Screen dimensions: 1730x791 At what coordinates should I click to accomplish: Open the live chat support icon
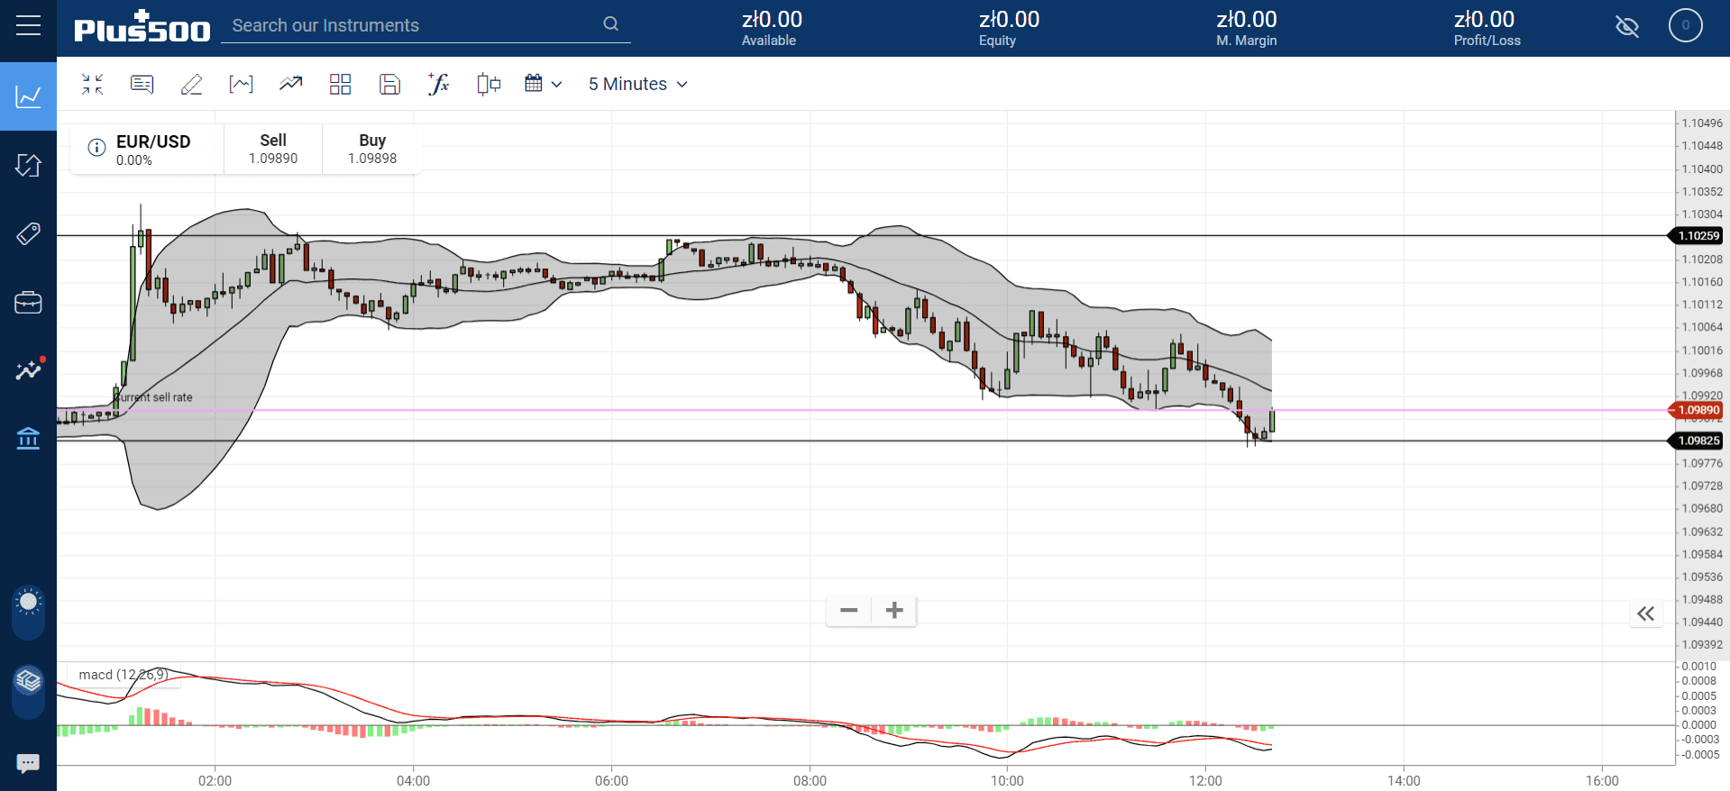click(x=28, y=763)
